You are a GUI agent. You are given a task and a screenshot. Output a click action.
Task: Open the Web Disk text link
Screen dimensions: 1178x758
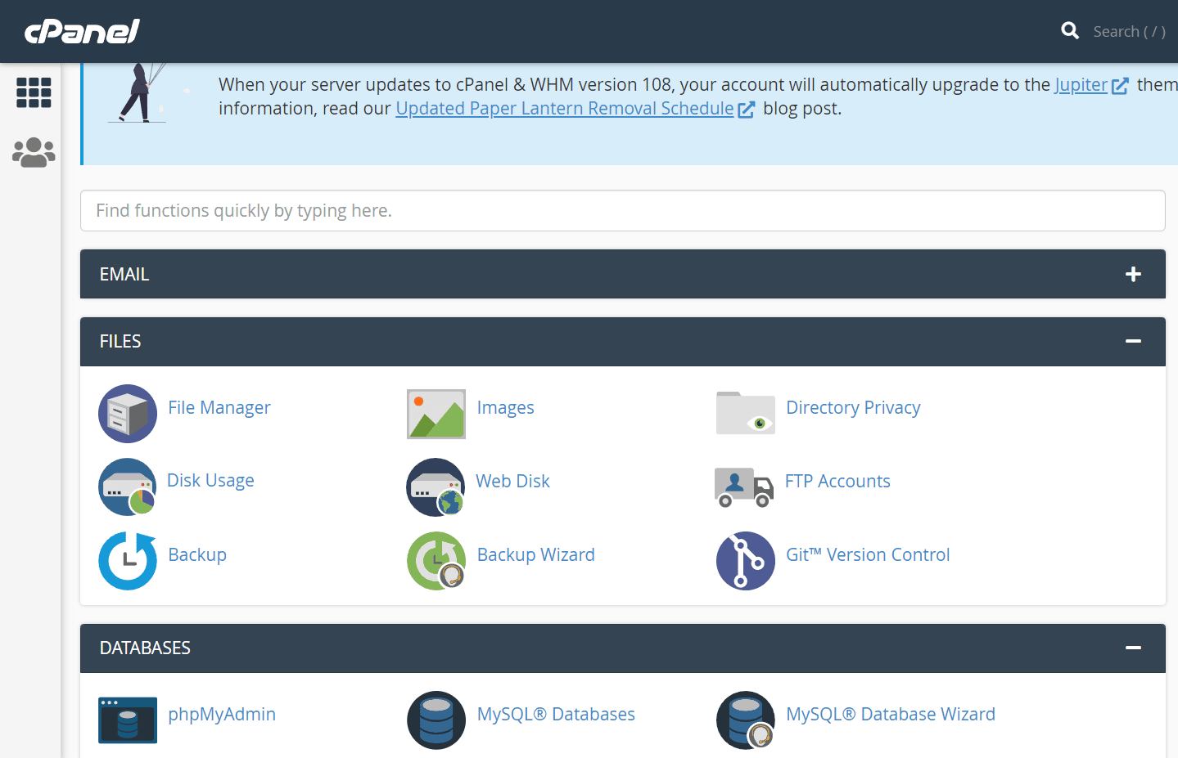513,481
